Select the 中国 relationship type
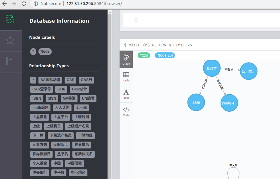Screen dimensions: 280x179 (x=57, y=163)
